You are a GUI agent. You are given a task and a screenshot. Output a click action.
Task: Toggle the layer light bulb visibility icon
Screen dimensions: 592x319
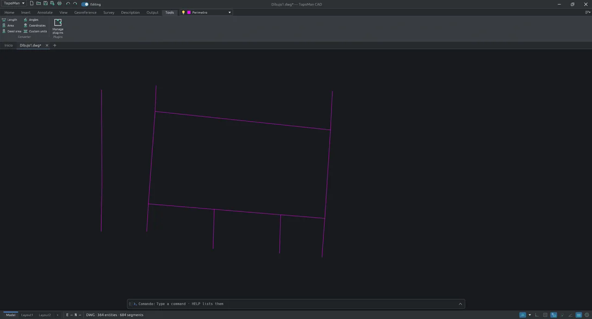(183, 12)
